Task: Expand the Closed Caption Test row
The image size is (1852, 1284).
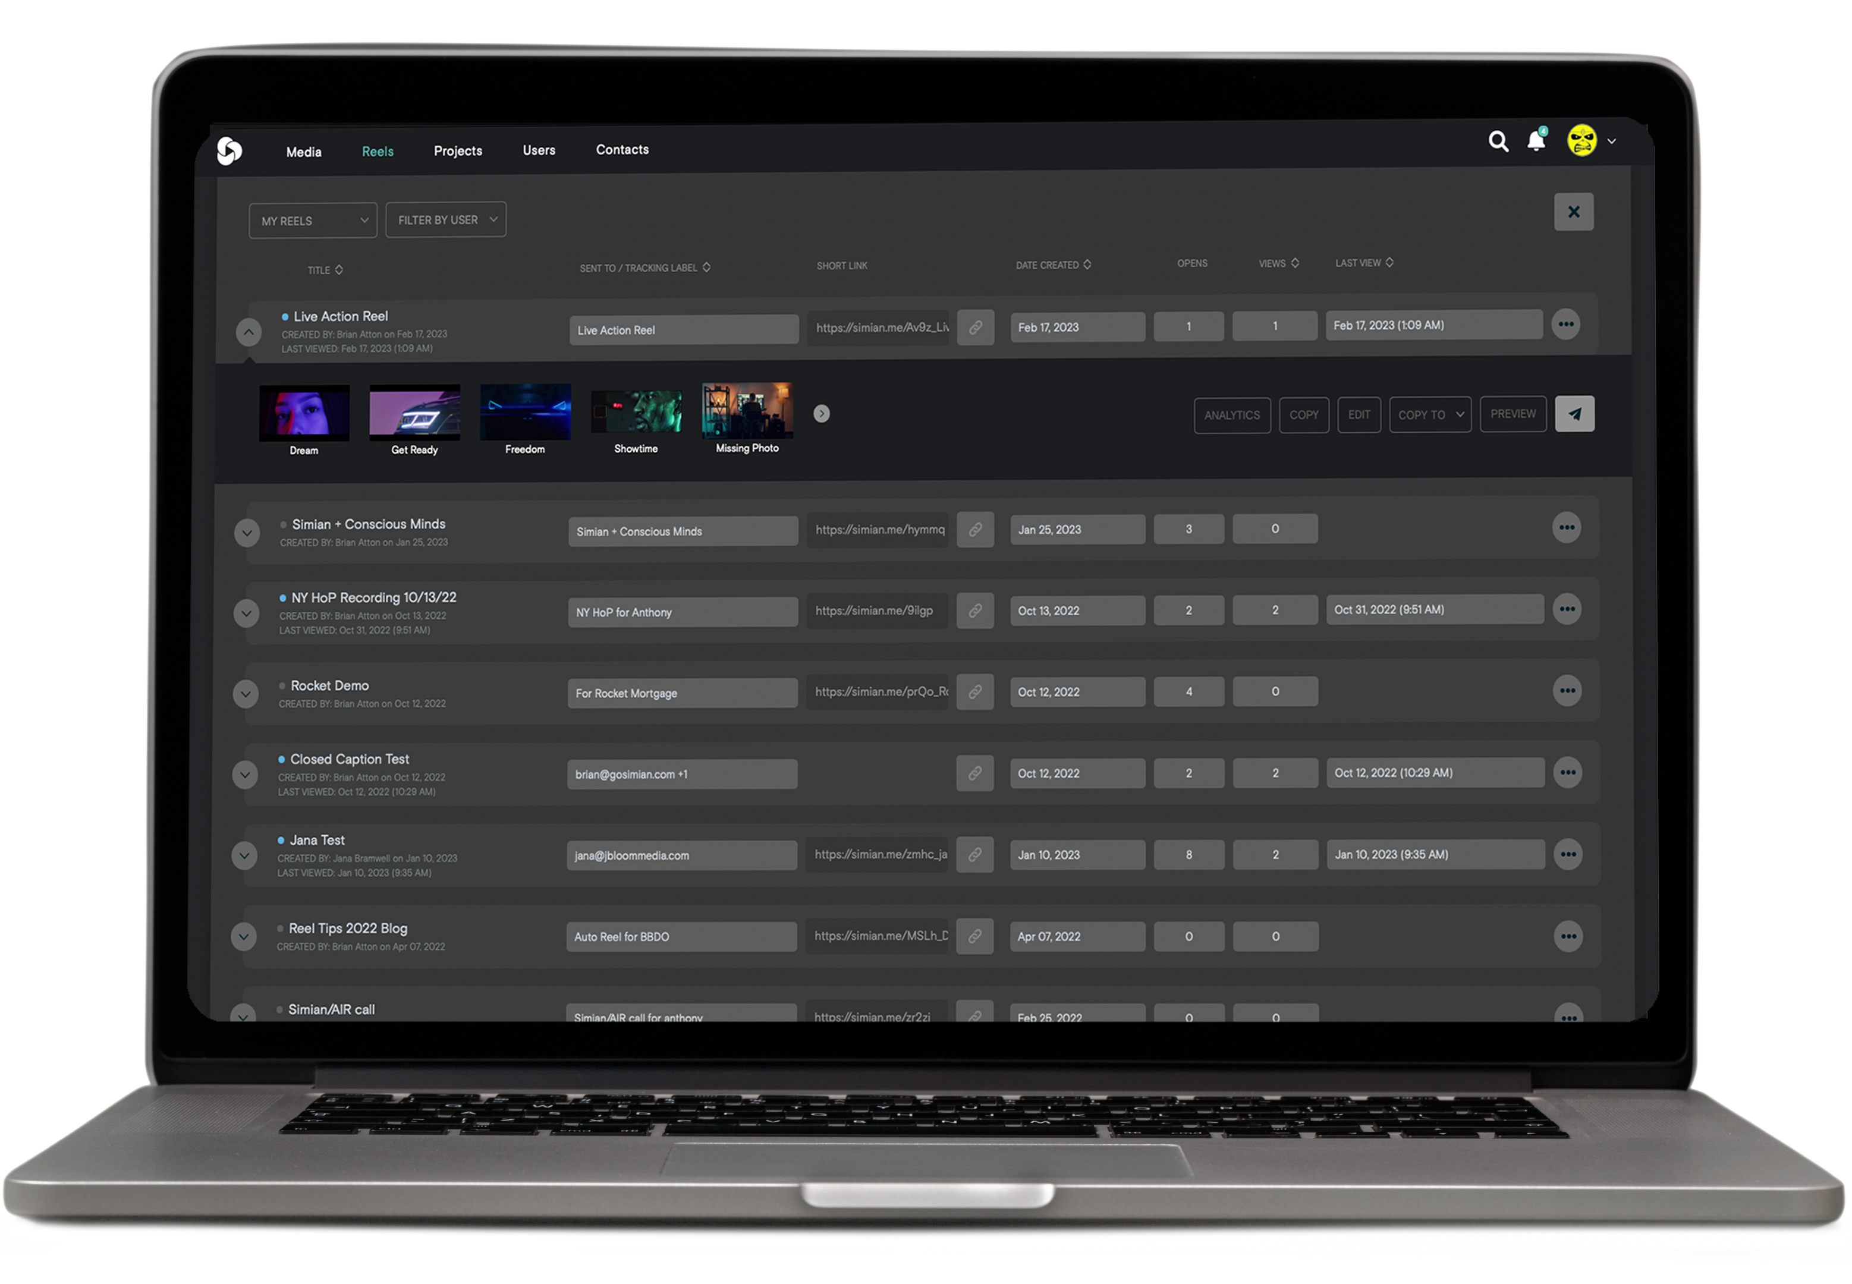Action: point(244,775)
